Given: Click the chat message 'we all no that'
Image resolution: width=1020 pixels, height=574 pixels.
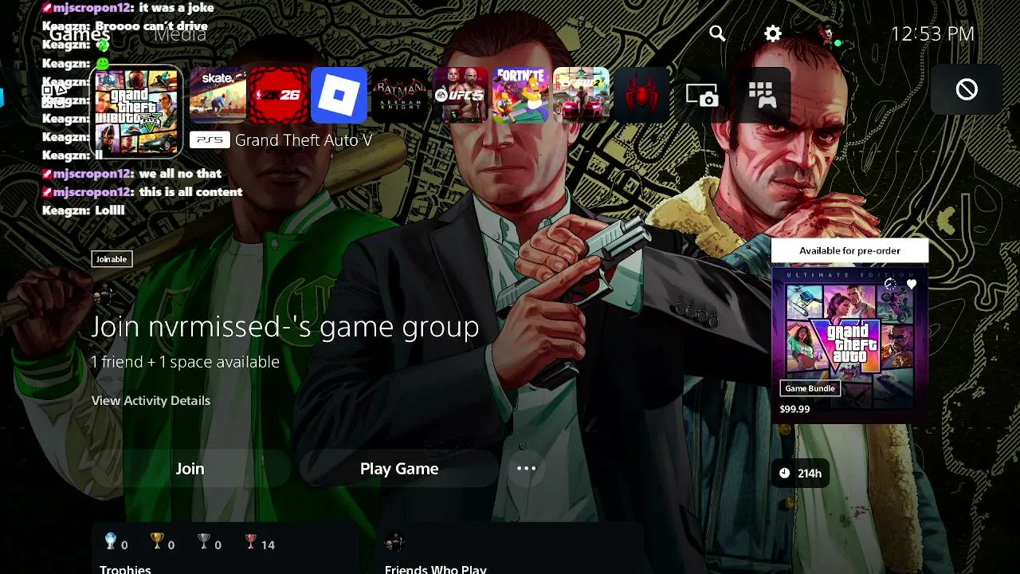Looking at the screenshot, I should (x=180, y=174).
